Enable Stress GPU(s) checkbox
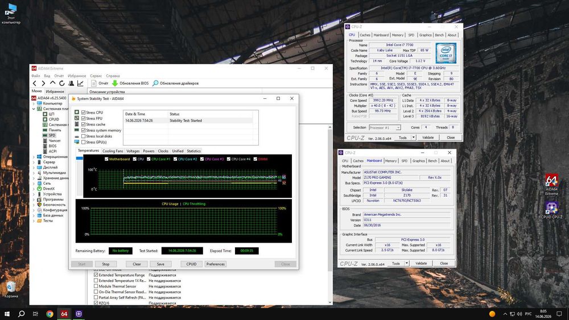This screenshot has height=320, width=569. (84, 142)
